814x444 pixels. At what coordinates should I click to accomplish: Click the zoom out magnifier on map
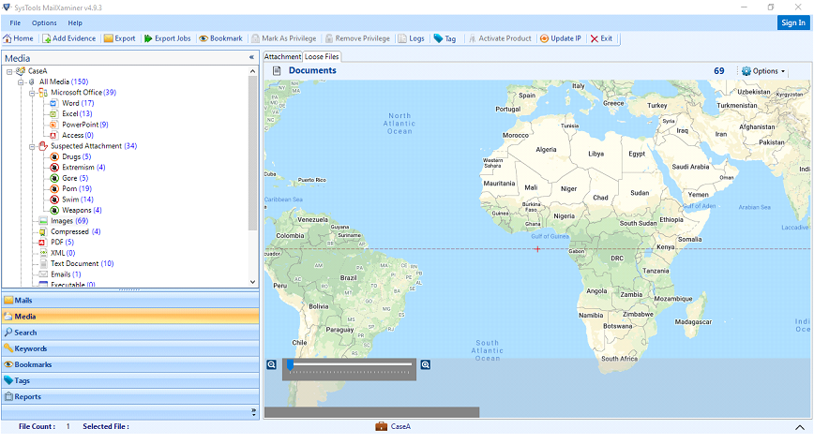tap(272, 364)
